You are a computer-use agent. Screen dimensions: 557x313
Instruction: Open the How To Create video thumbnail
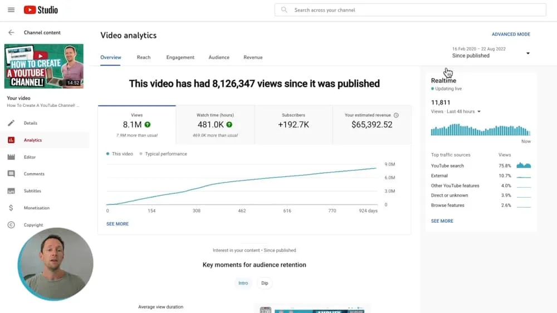coord(44,66)
